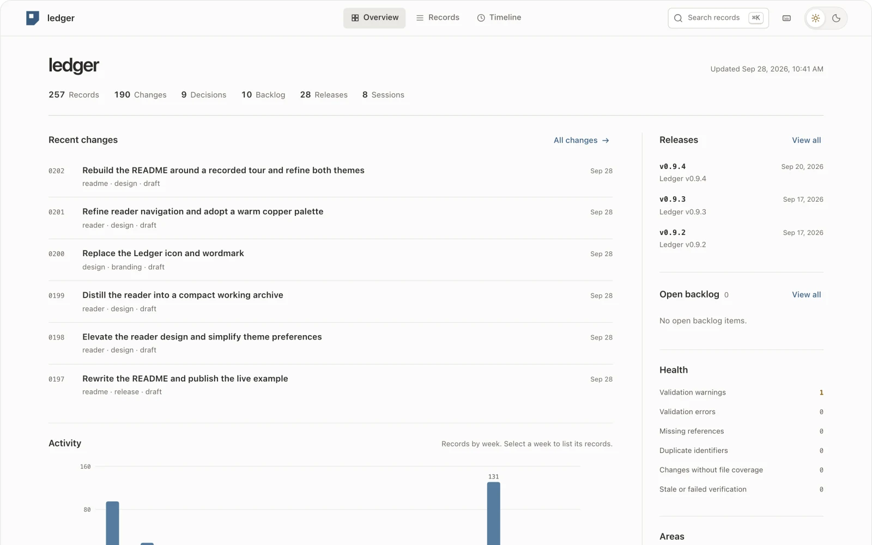Click the Missing references health row
The height and width of the screenshot is (545, 872).
[741, 431]
